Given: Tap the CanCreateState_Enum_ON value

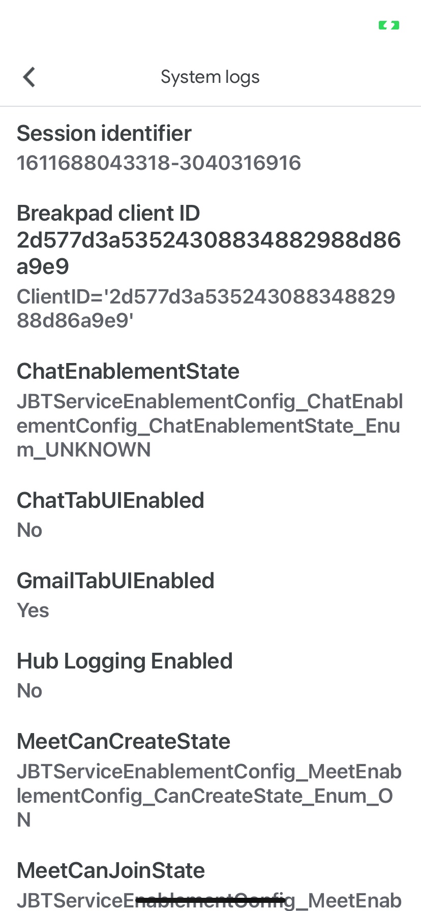Looking at the screenshot, I should (209, 796).
